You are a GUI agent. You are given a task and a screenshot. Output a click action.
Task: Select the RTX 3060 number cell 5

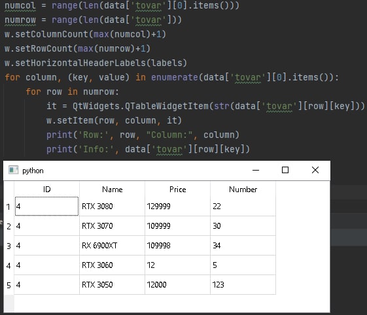[x=243, y=265]
